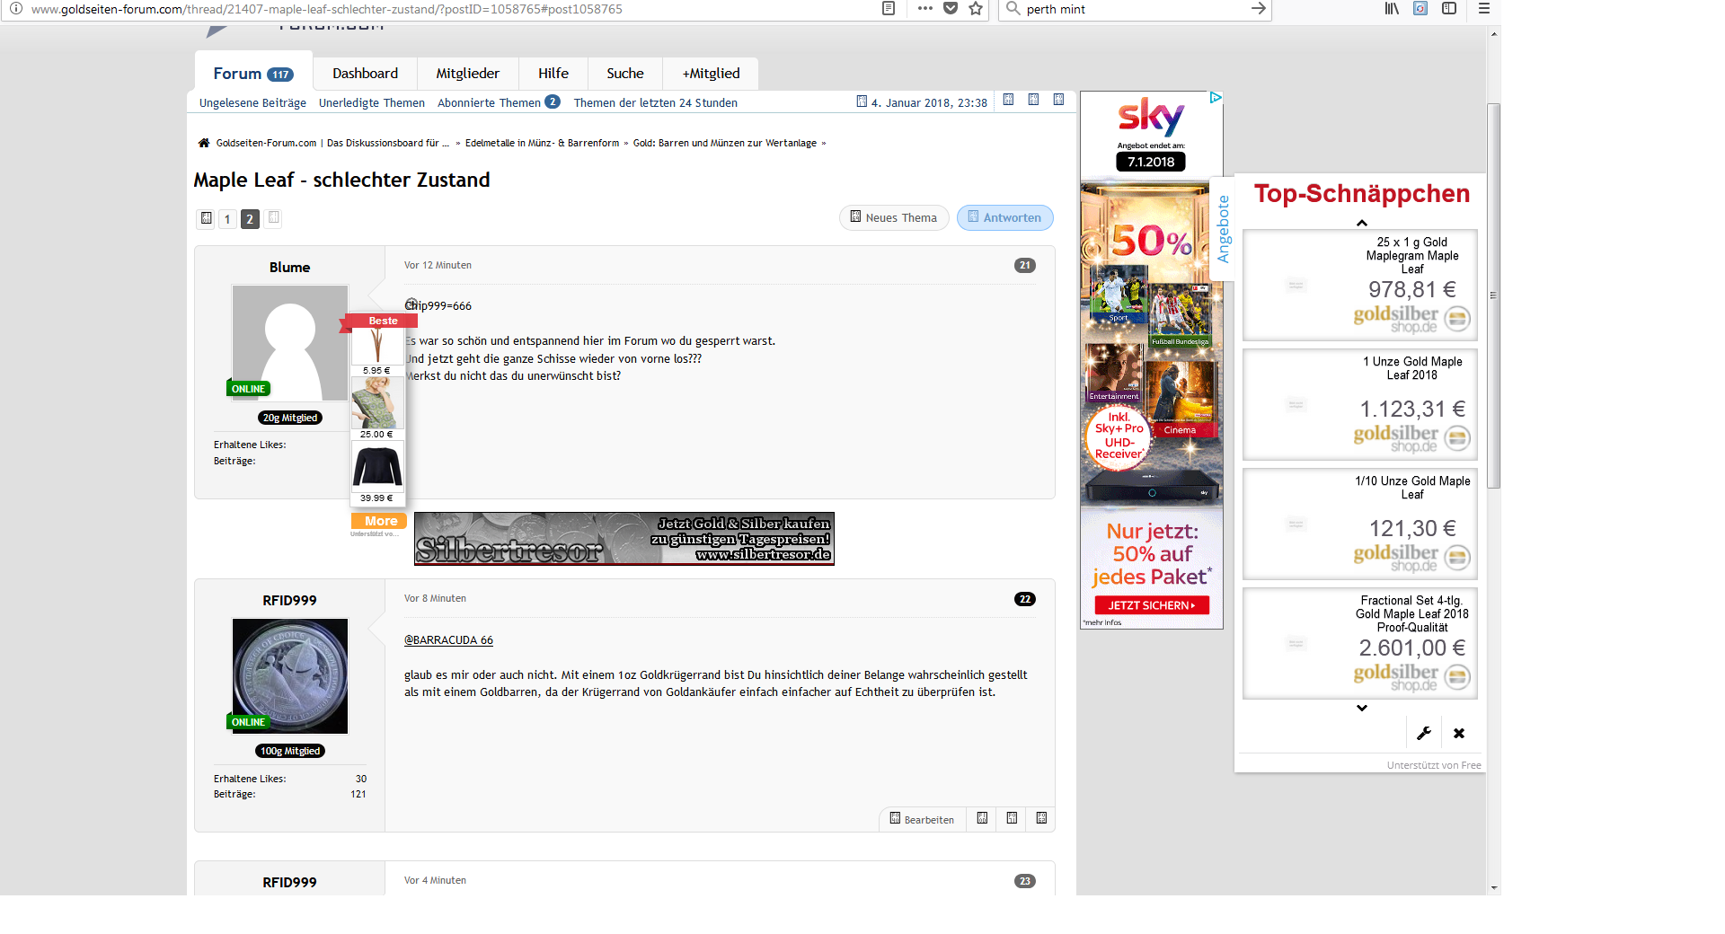Open the 25 x 1 g Gold Maplegram offer
The height and width of the screenshot is (934, 1725).
[1360, 285]
